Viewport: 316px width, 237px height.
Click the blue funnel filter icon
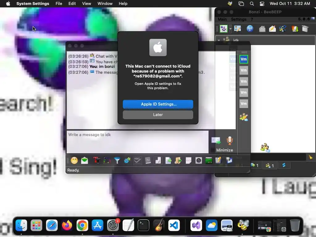click(117, 160)
